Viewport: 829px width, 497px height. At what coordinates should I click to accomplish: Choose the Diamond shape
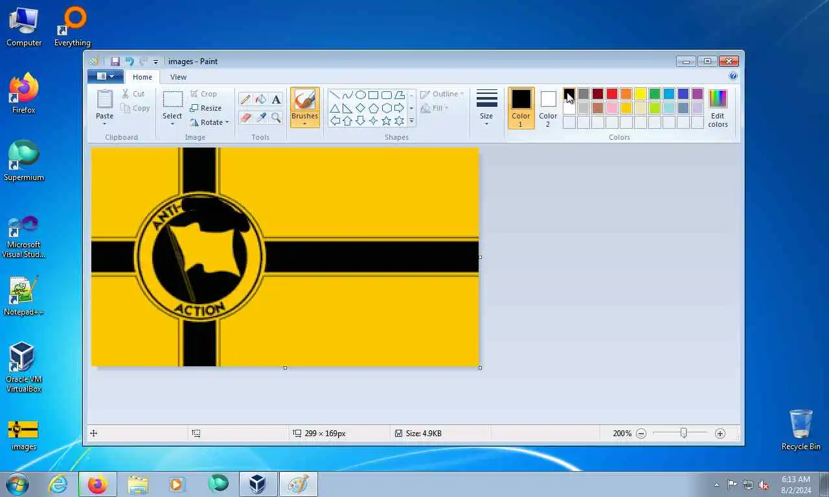pyautogui.click(x=361, y=108)
